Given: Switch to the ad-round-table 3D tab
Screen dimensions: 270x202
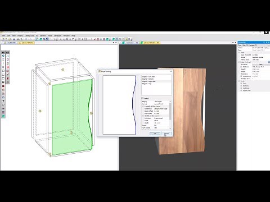Looking at the screenshot, I should [x=151, y=43].
